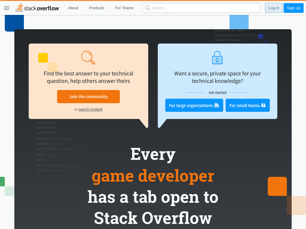Click the Sign up button
The height and width of the screenshot is (229, 306).
point(293,8)
